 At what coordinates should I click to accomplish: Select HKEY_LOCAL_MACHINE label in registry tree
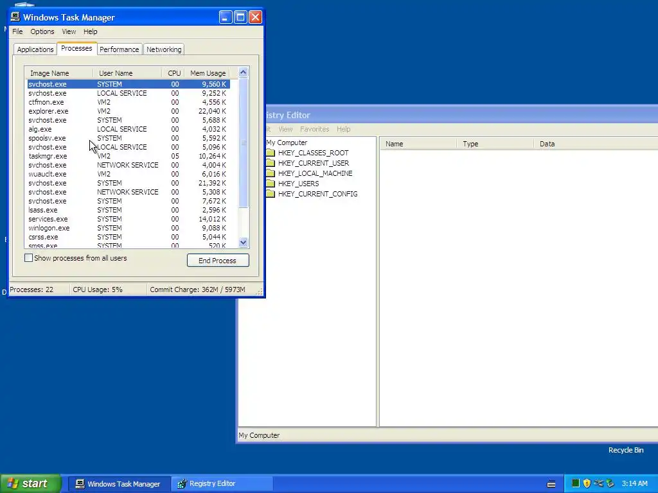(x=315, y=173)
